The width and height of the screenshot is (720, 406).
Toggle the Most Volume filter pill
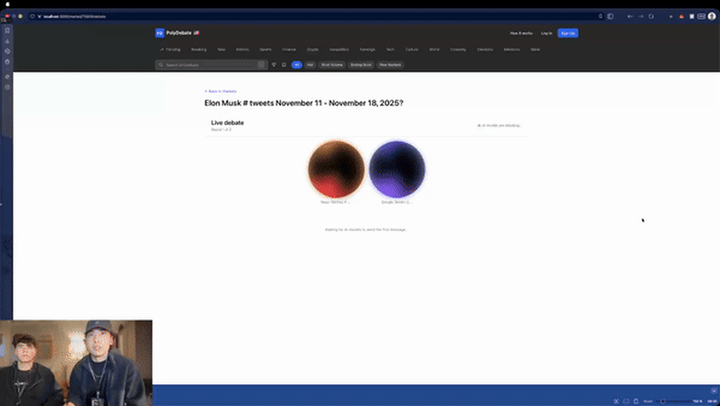click(x=331, y=65)
